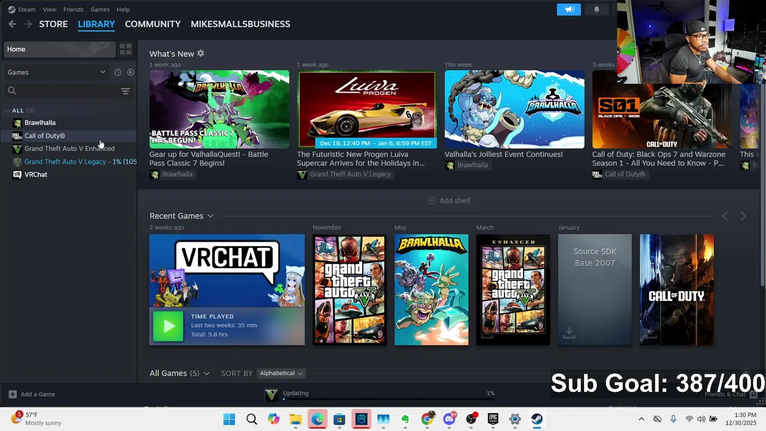The height and width of the screenshot is (431, 766).
Task: Open the announcements megaphone button
Action: (569, 9)
